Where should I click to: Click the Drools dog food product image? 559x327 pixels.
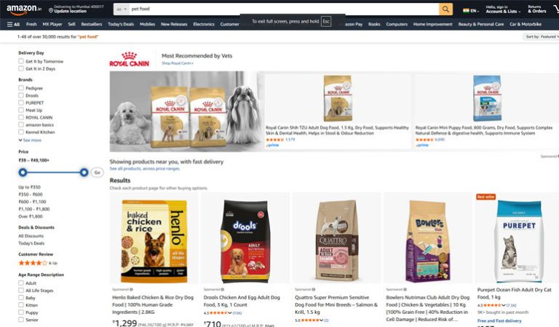tap(245, 241)
